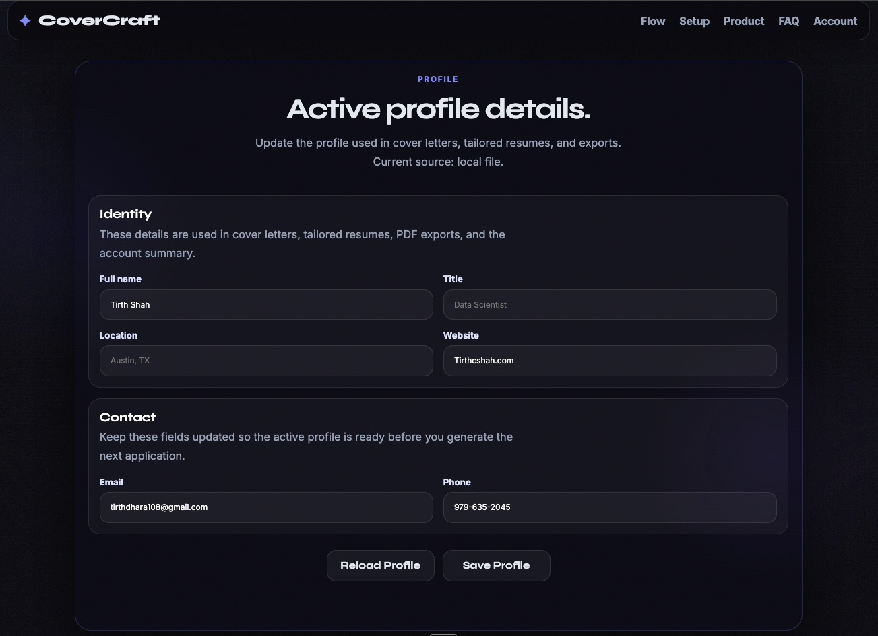Go to the Product section

[743, 21]
